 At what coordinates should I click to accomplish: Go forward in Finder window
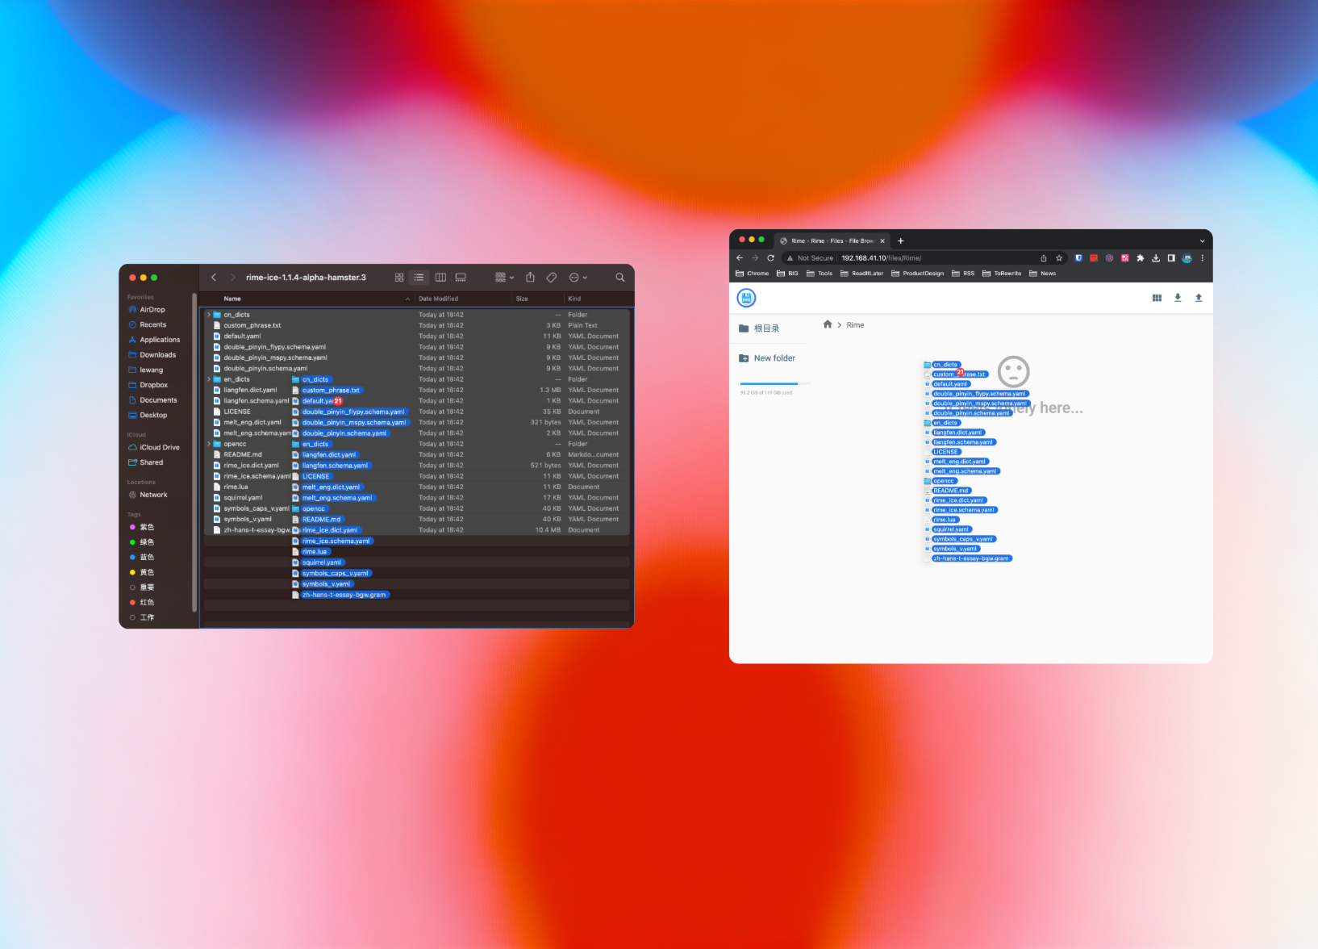232,278
